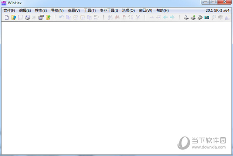Click the teal Forward arrow icon

click(172, 18)
